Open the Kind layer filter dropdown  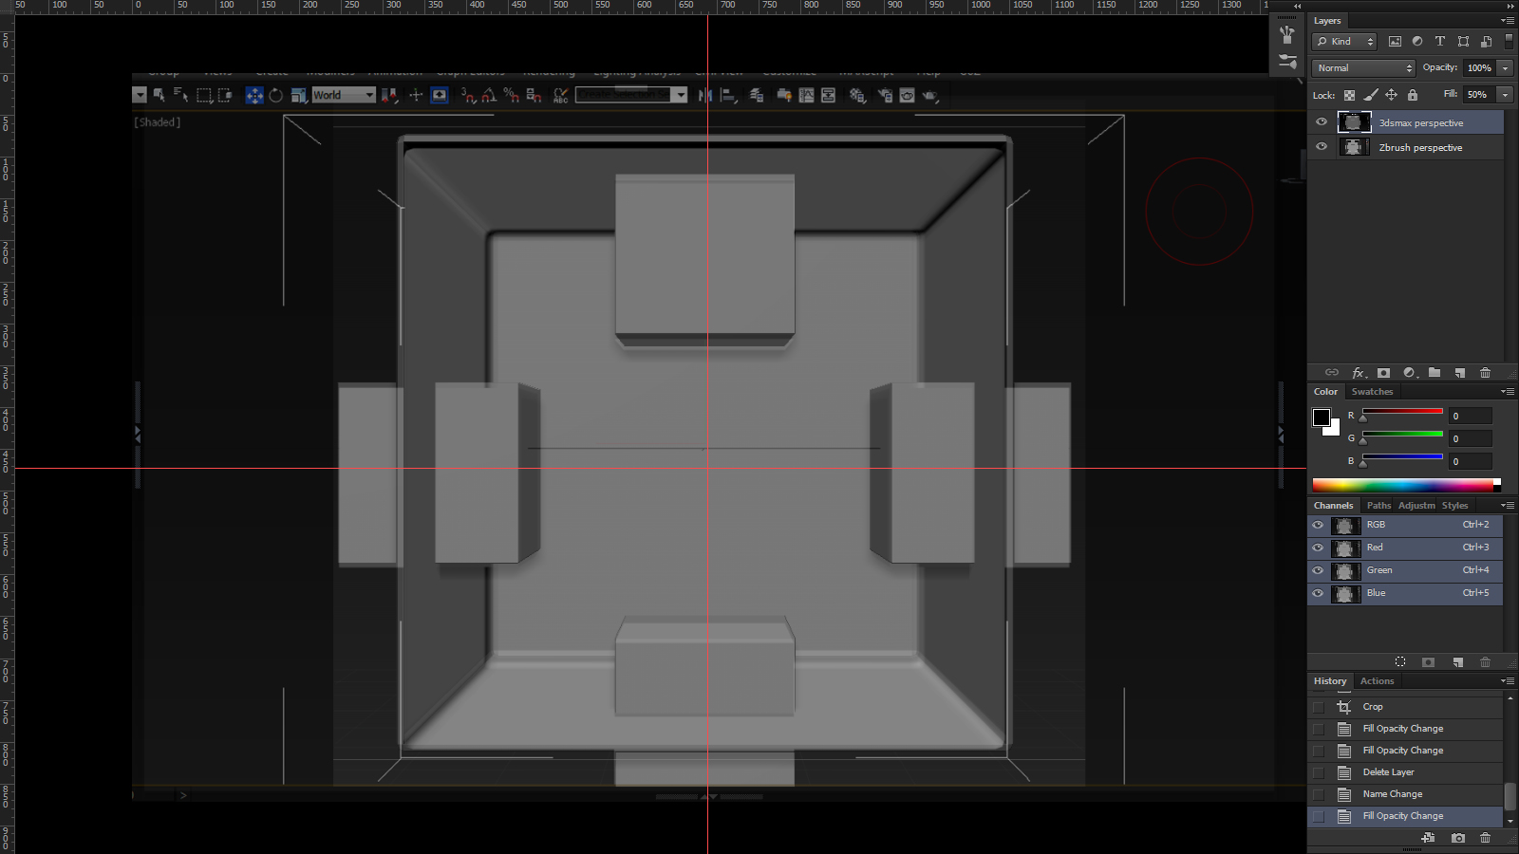click(x=1344, y=42)
